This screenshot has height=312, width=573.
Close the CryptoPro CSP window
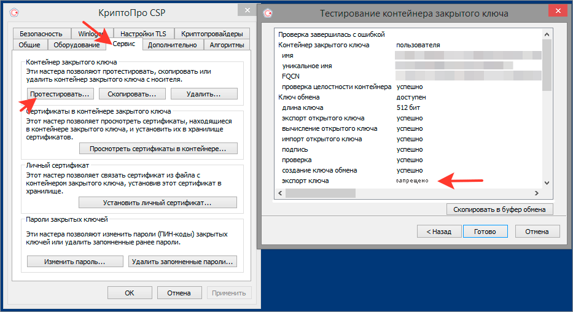point(248,10)
